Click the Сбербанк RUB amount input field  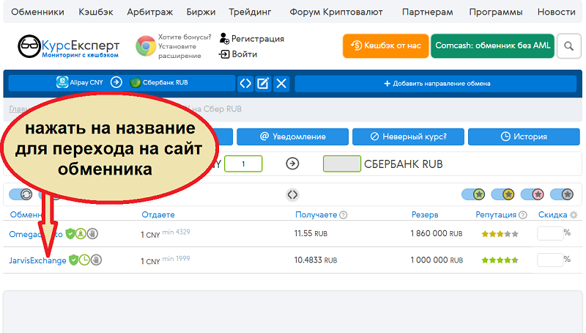(342, 164)
